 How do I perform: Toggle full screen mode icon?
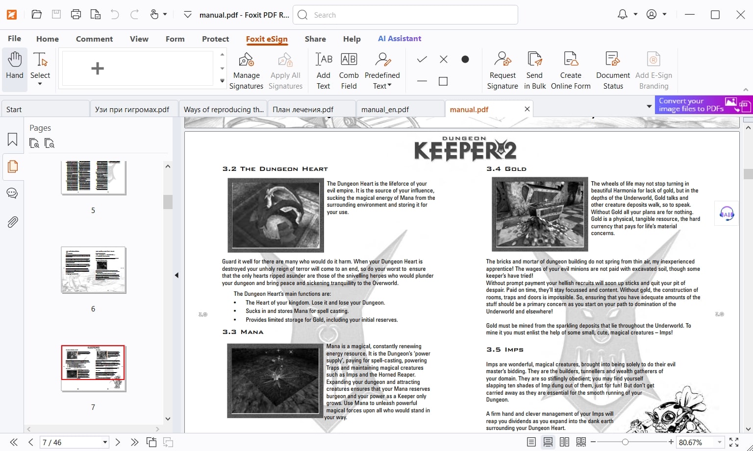(734, 442)
